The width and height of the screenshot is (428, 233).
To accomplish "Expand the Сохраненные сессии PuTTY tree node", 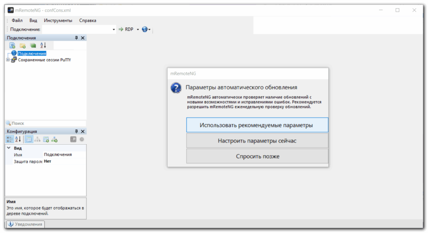I will coord(8,60).
